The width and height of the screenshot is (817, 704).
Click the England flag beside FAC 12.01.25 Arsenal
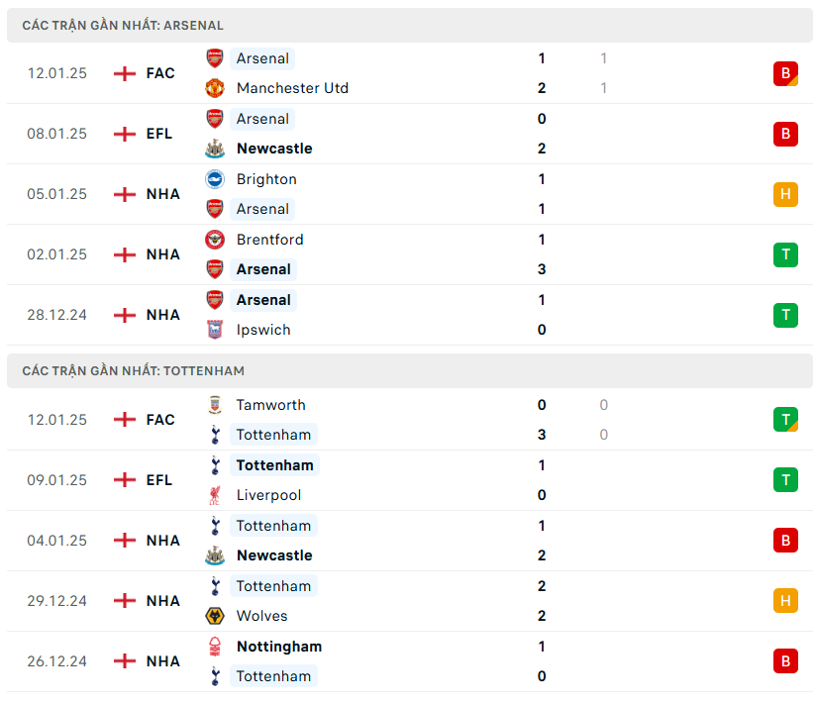(125, 73)
